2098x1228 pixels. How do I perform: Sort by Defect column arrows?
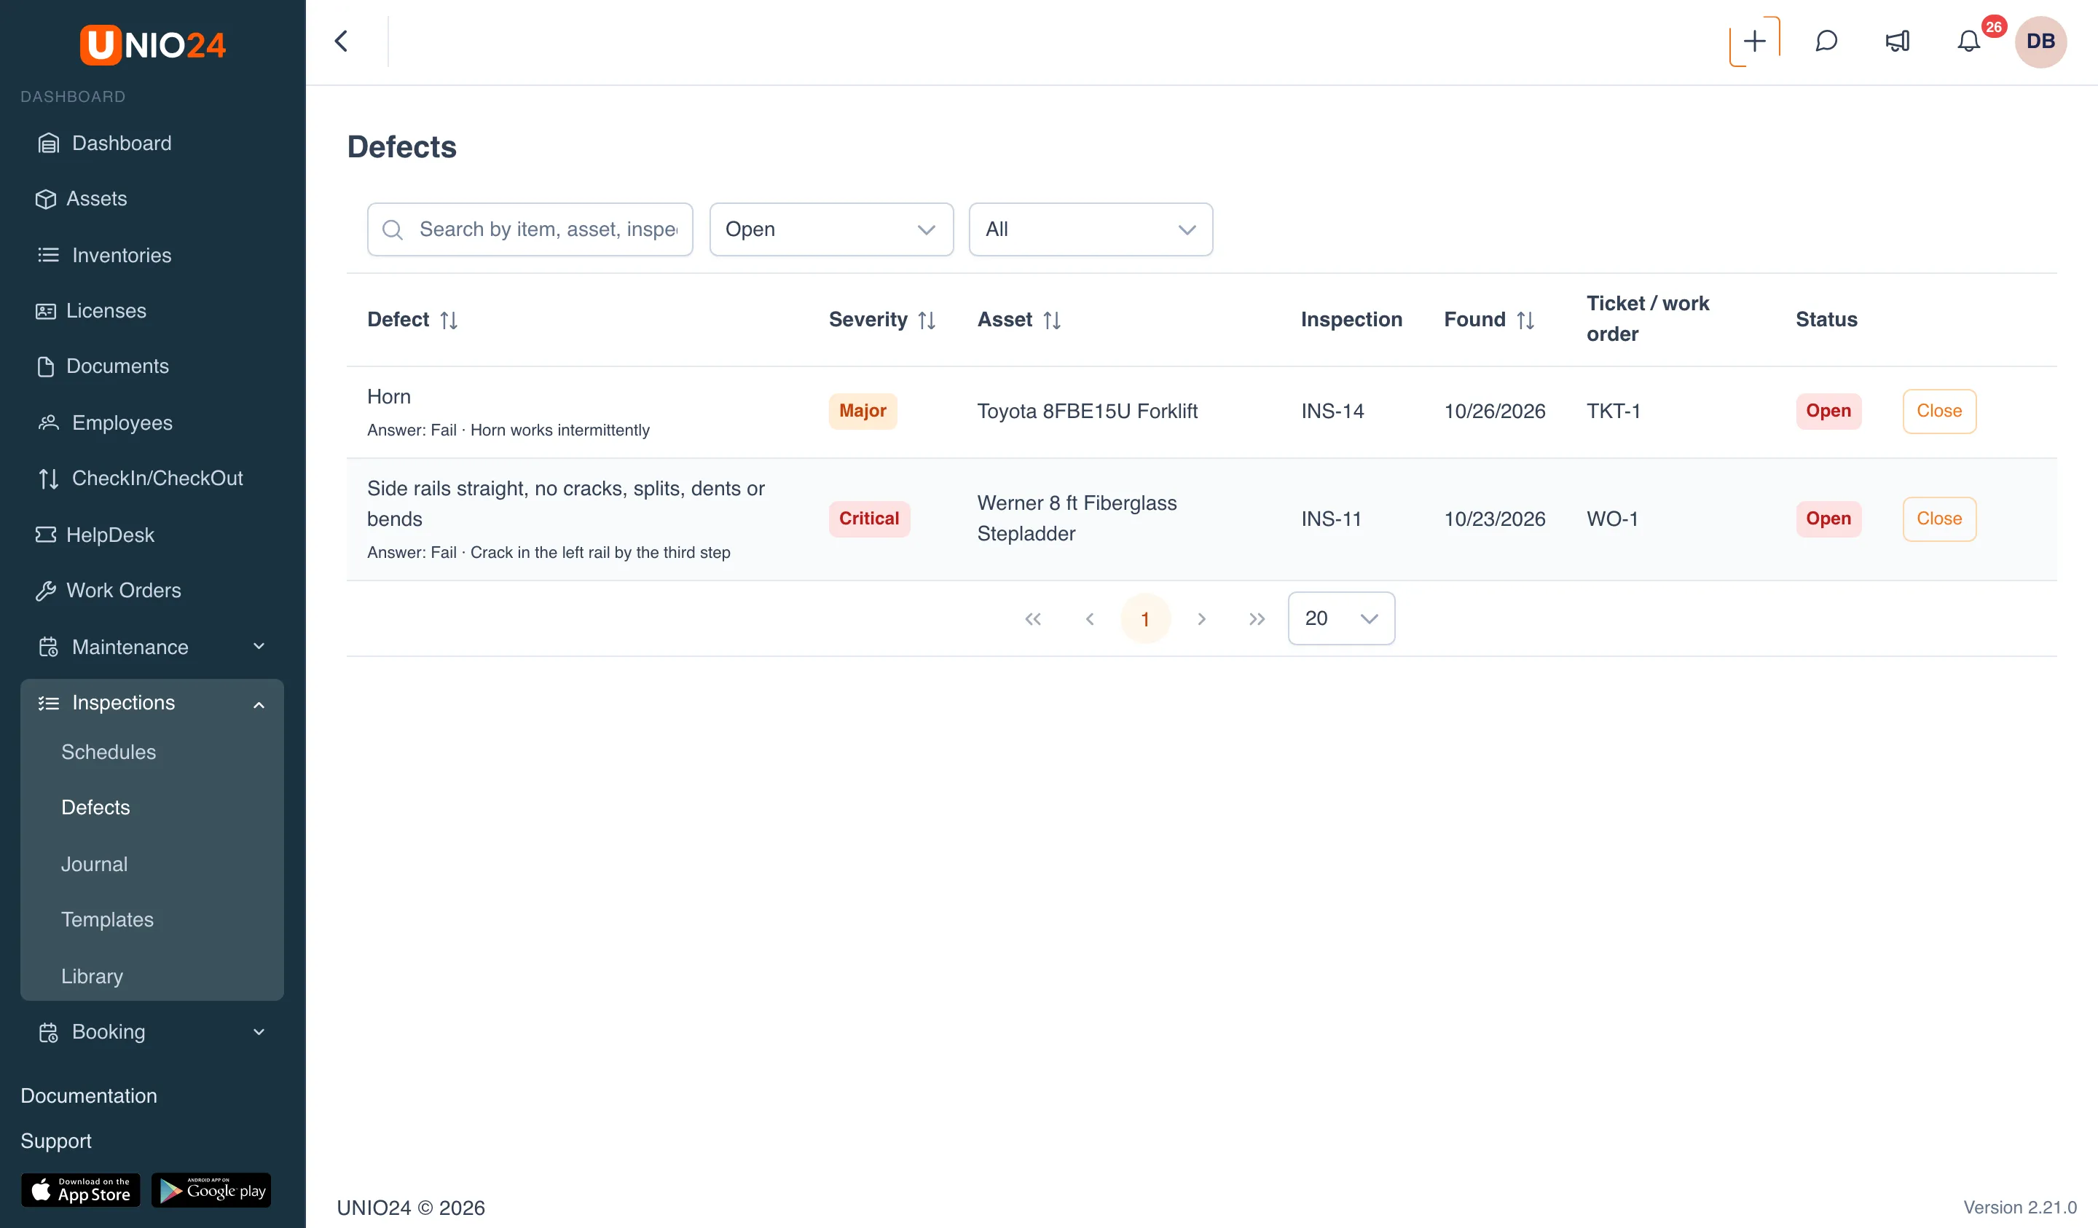pyautogui.click(x=449, y=320)
